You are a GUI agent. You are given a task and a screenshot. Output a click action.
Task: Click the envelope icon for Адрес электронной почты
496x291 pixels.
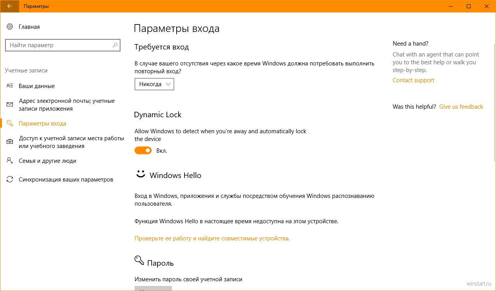(x=10, y=105)
